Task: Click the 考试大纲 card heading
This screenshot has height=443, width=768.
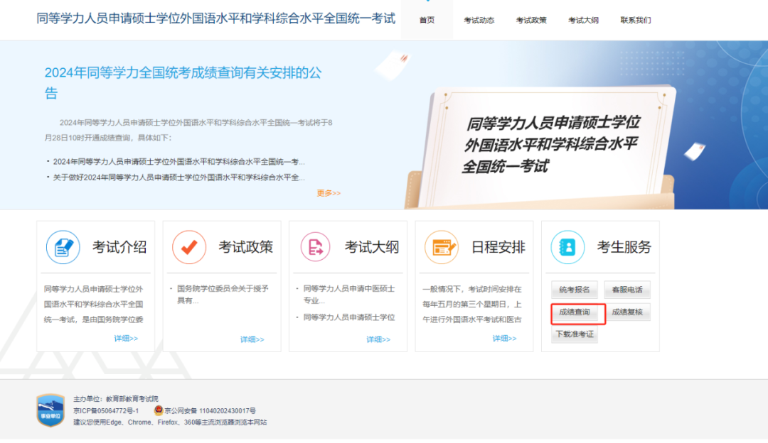Action: coord(372,248)
